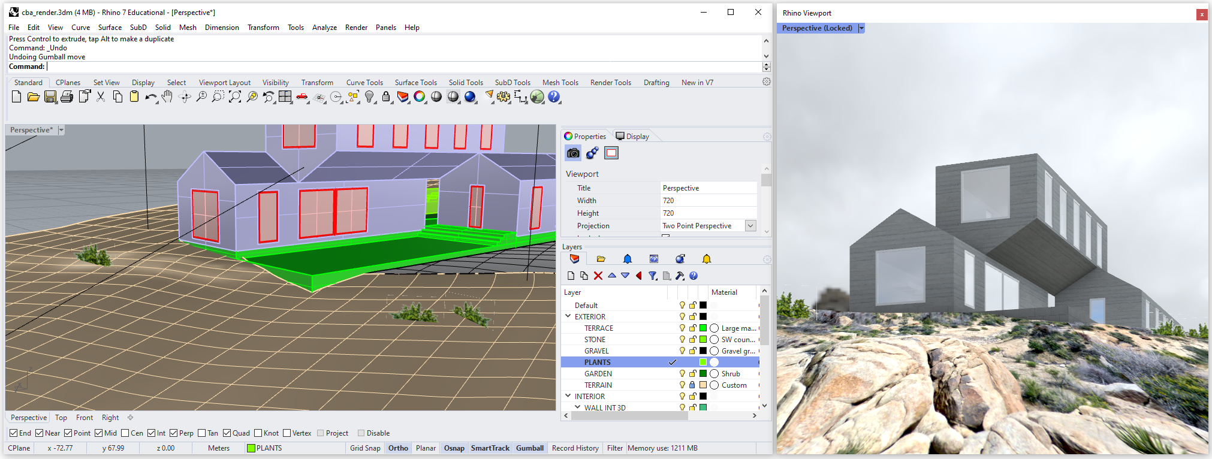Click the Save file icon in toolbar

pyautogui.click(x=50, y=97)
